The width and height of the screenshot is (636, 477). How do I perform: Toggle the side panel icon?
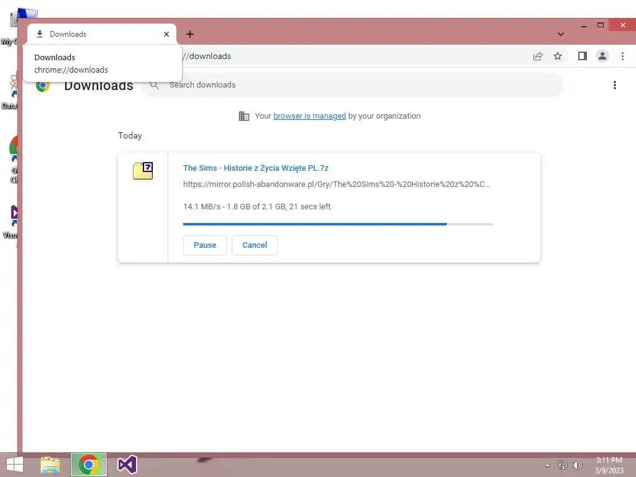[583, 56]
